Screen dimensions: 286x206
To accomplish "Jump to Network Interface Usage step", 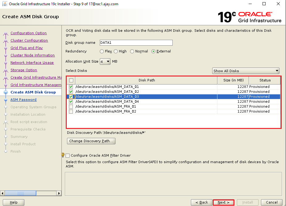I will [32, 63].
